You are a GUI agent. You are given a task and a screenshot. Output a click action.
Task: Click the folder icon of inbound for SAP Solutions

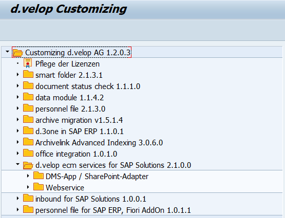pyautogui.click(x=28, y=198)
